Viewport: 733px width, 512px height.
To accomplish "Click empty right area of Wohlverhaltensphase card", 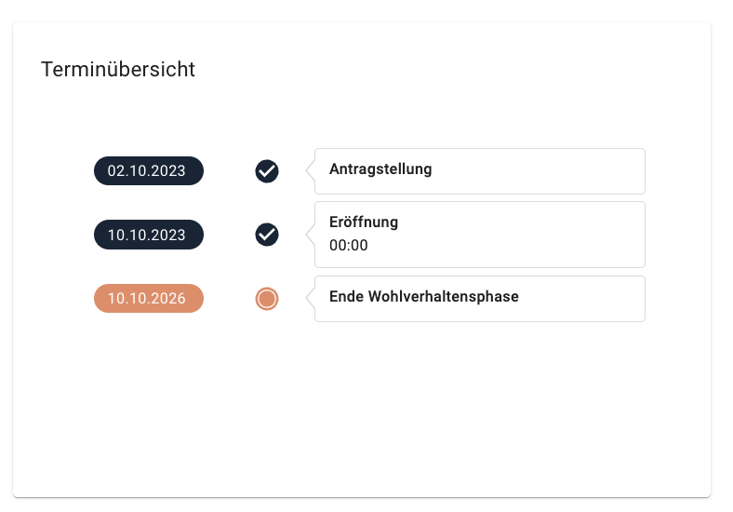I will click(x=582, y=299).
